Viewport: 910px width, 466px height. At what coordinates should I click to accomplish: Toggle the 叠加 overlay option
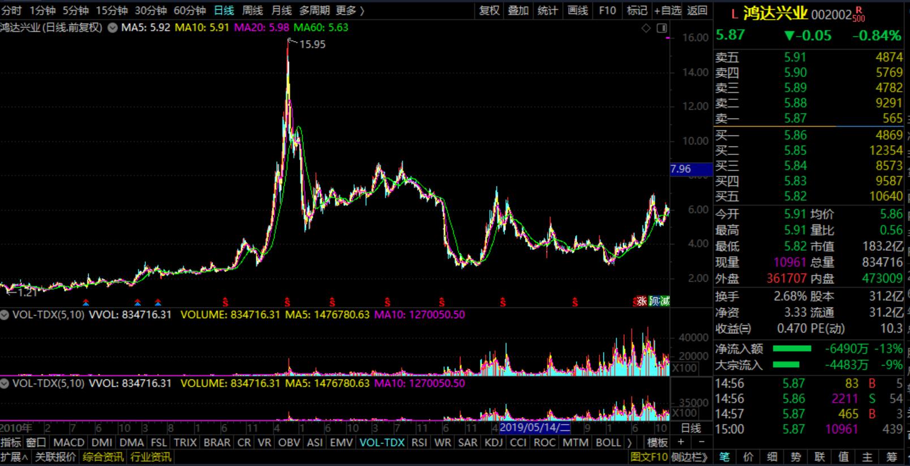(x=518, y=11)
